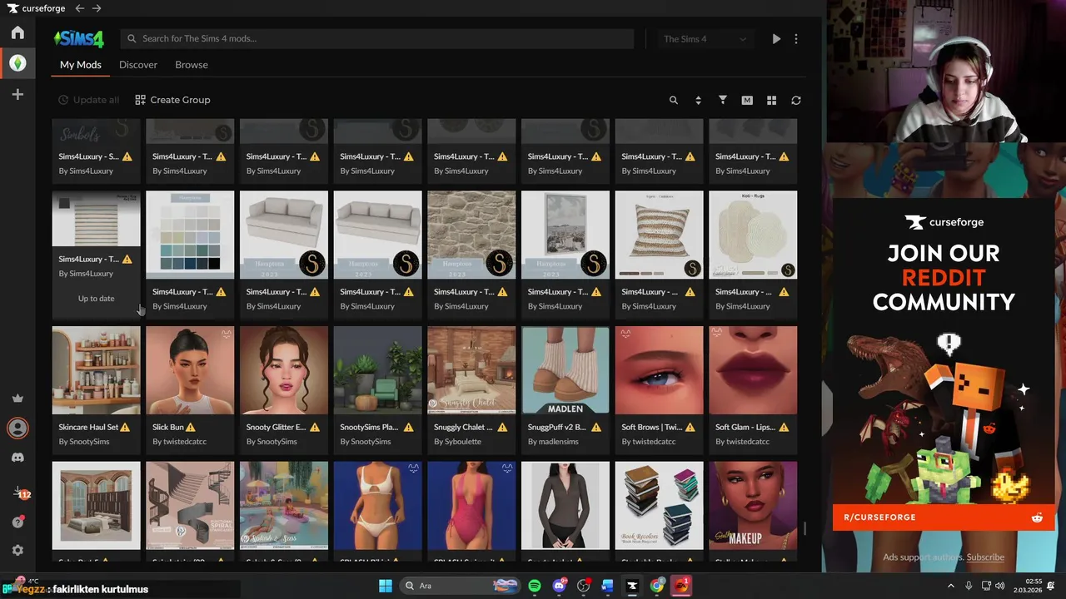The height and width of the screenshot is (599, 1066).
Task: Open author link By Syboulette
Action: tap(457, 442)
